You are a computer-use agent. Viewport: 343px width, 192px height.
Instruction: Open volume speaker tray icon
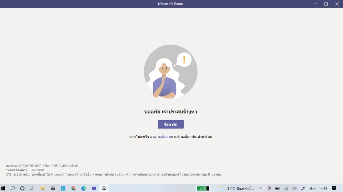pyautogui.click(x=294, y=189)
